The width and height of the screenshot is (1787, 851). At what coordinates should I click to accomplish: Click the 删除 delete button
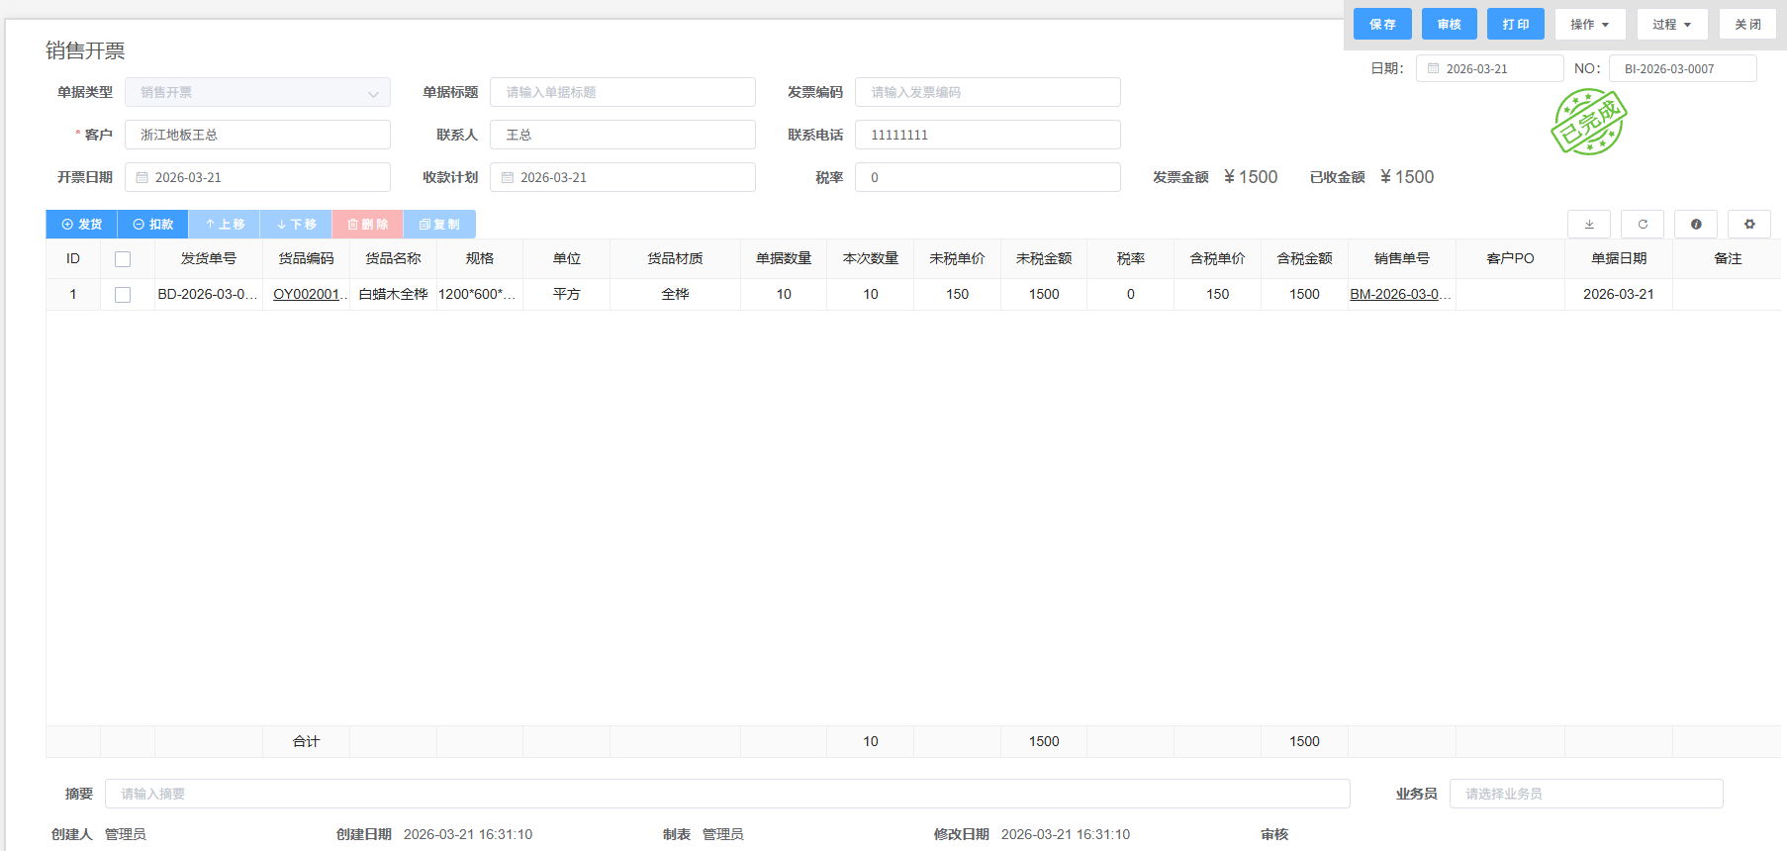[367, 225]
